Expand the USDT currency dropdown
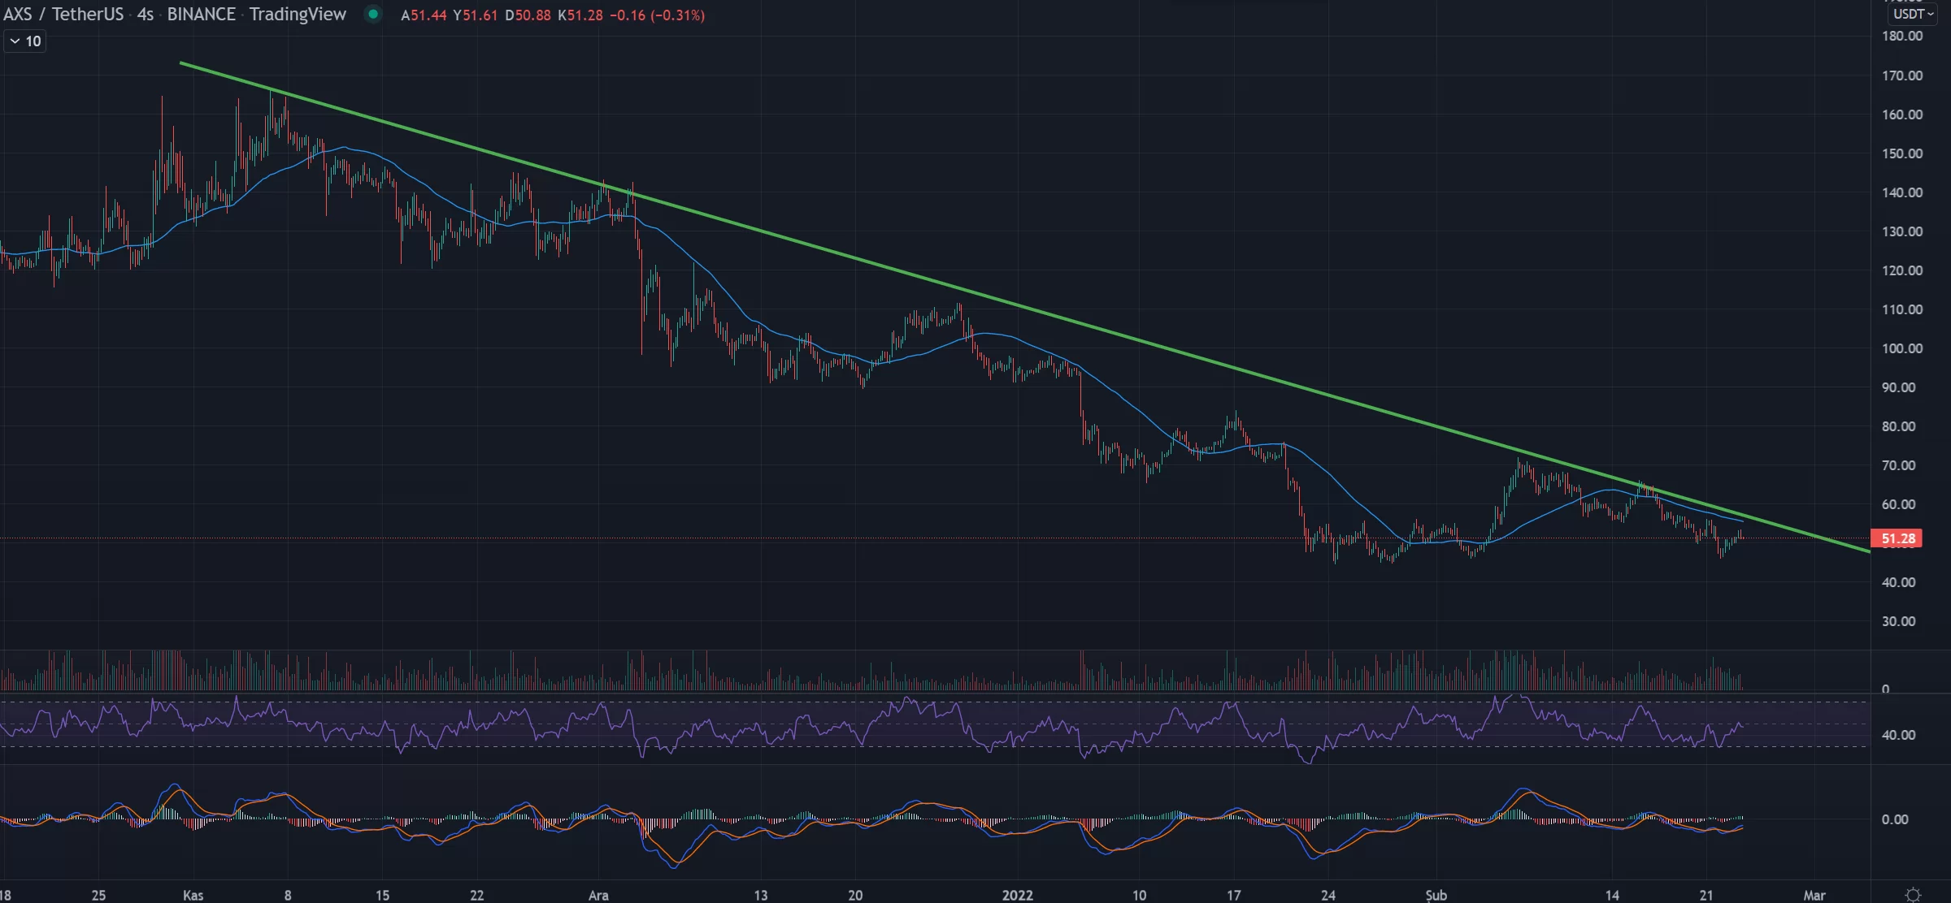 1912,14
